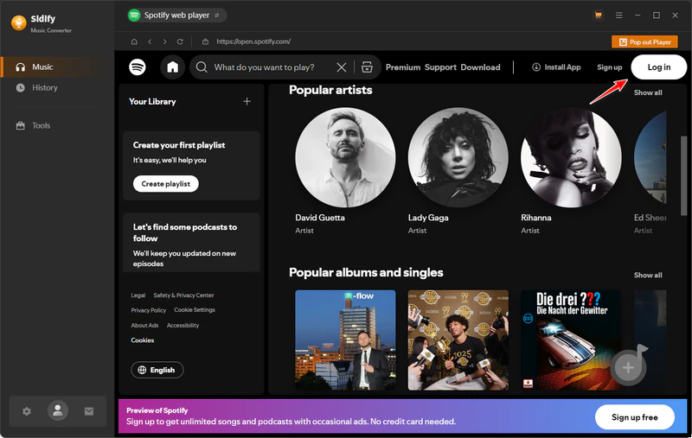692x438 pixels.
Task: Open Privacy Policy link
Action: click(148, 310)
